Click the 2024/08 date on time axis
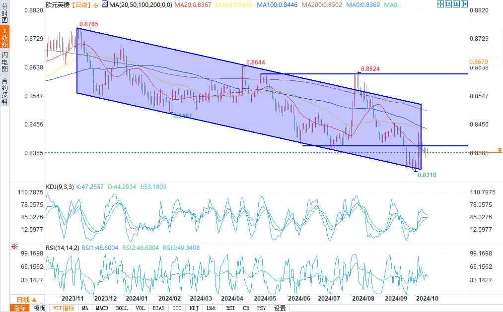This screenshot has width=503, height=312. tap(363, 298)
